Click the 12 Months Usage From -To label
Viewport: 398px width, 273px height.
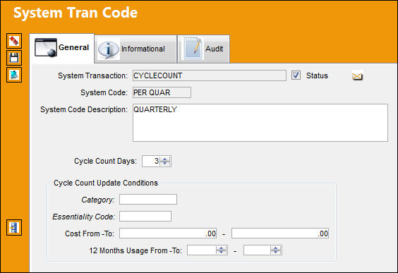135,250
